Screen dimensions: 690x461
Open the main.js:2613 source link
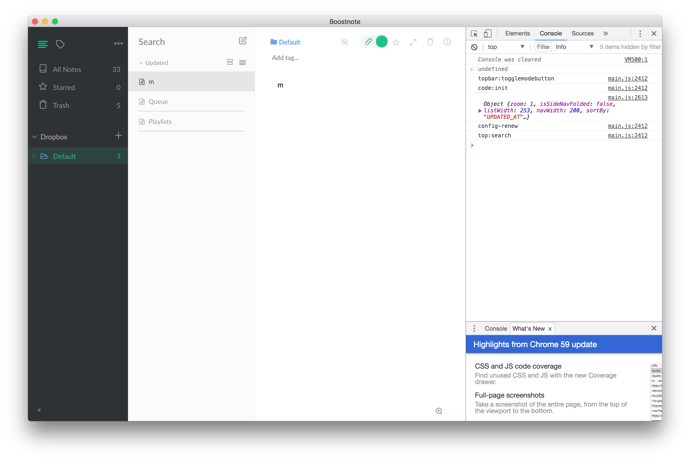(x=627, y=98)
